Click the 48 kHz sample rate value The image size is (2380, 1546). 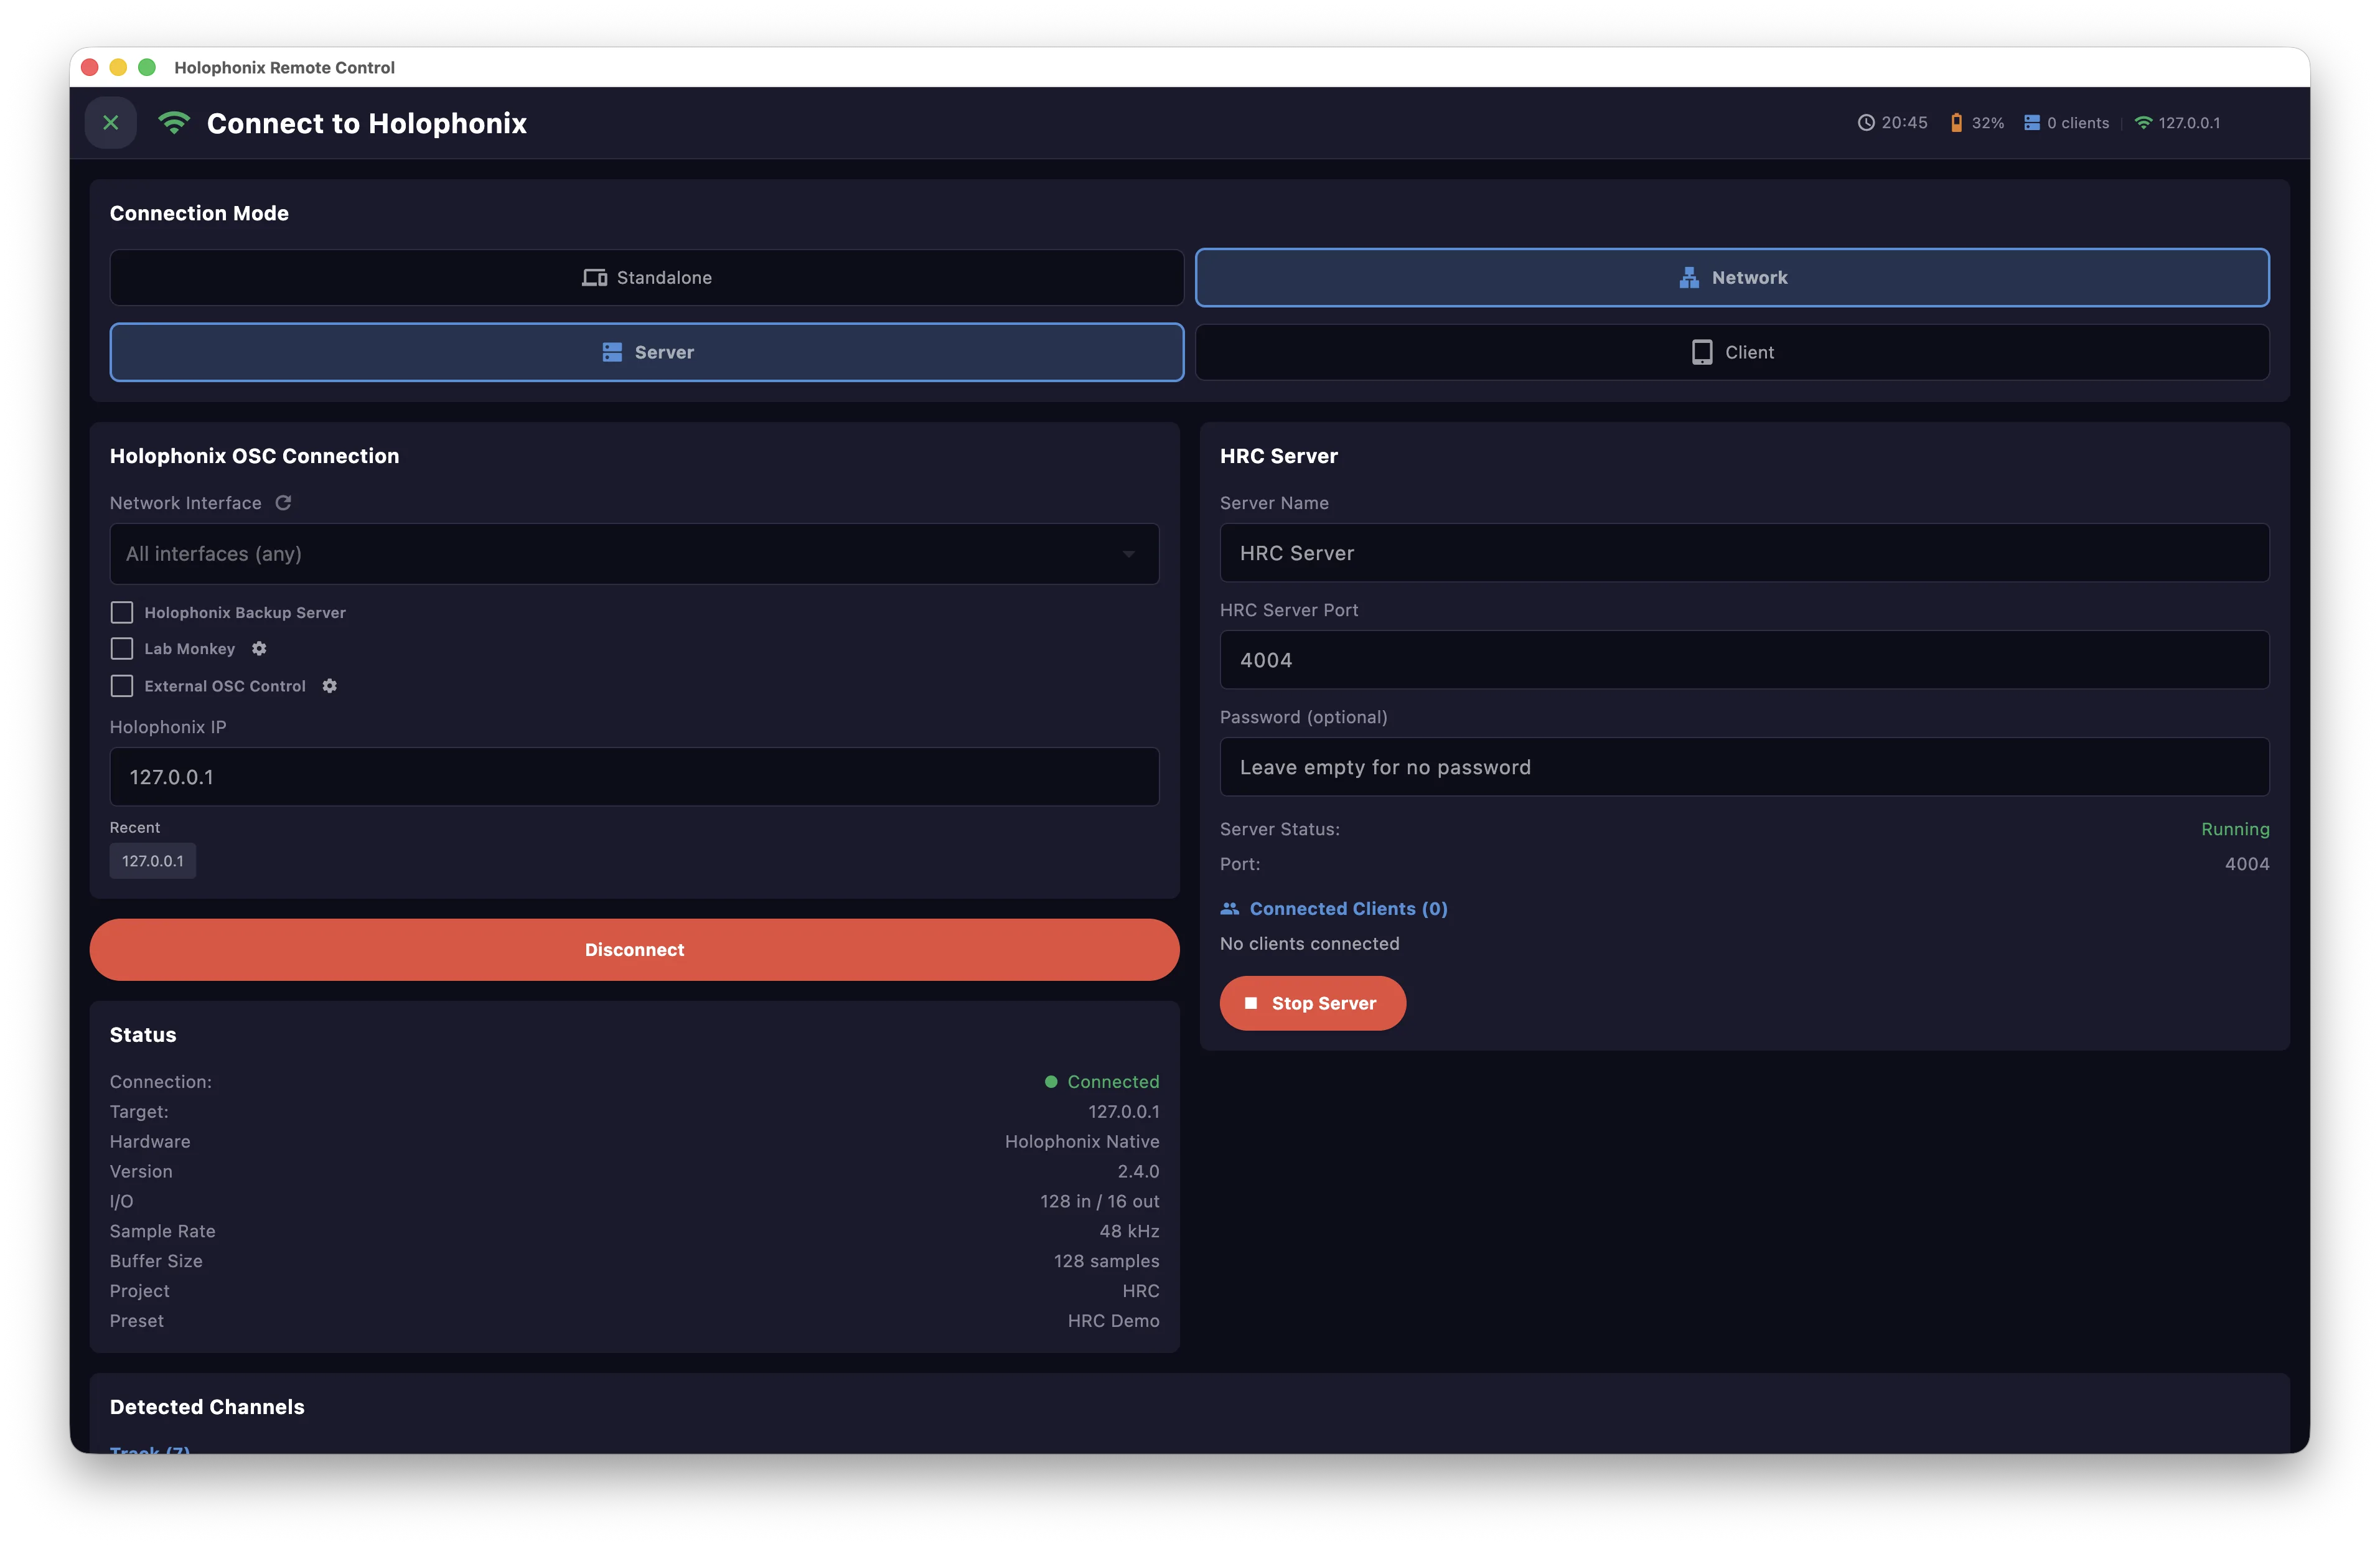coord(1129,1232)
